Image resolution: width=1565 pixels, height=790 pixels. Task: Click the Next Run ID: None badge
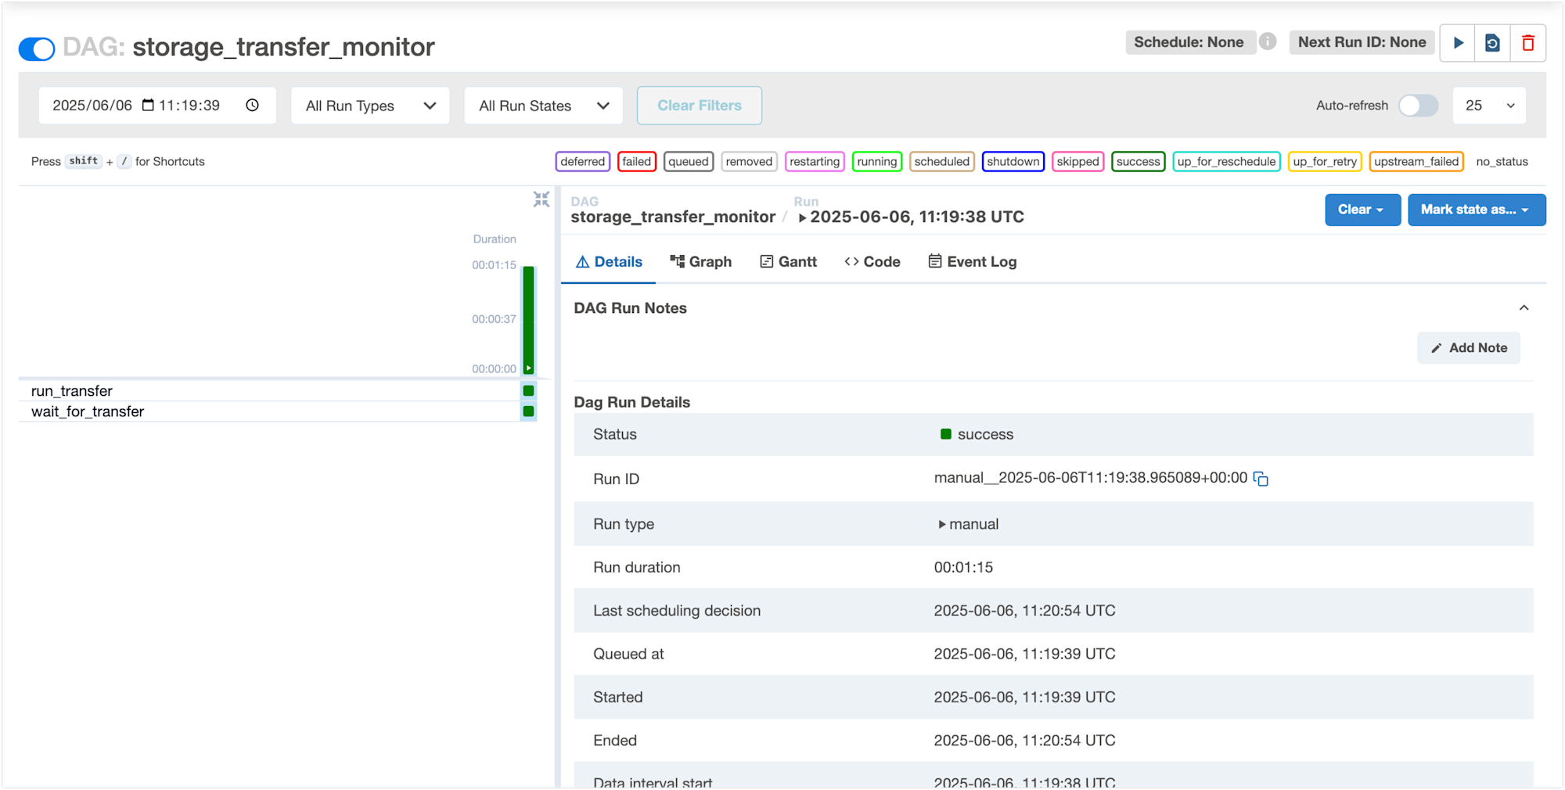click(x=1362, y=42)
